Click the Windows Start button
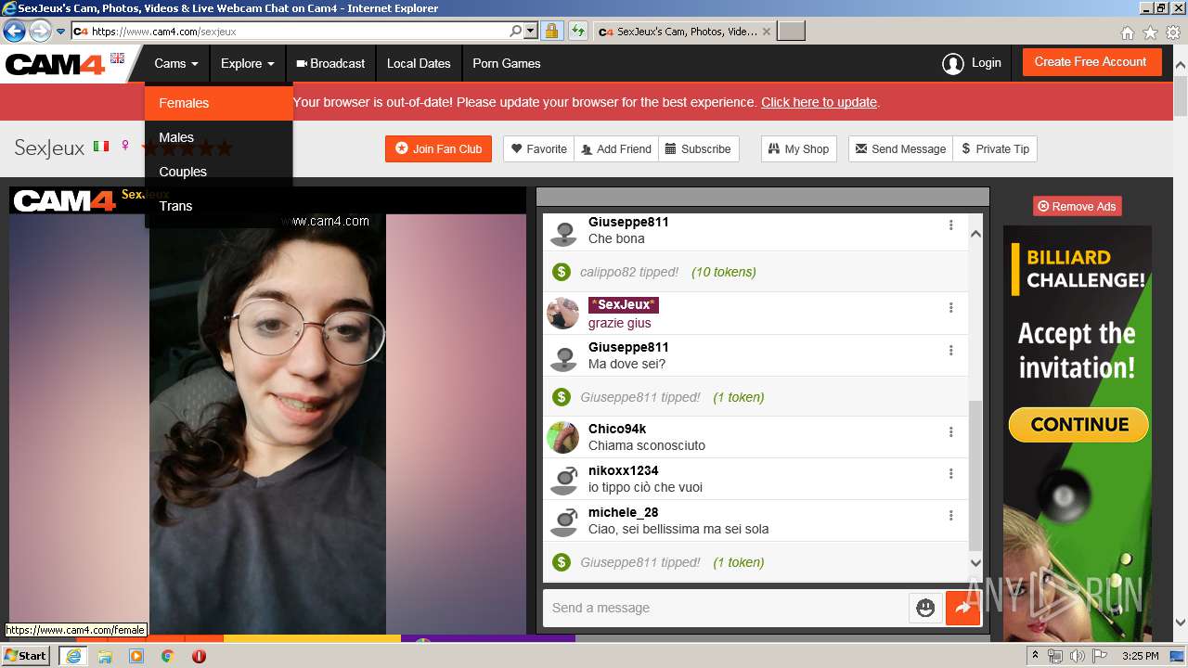 click(x=26, y=655)
